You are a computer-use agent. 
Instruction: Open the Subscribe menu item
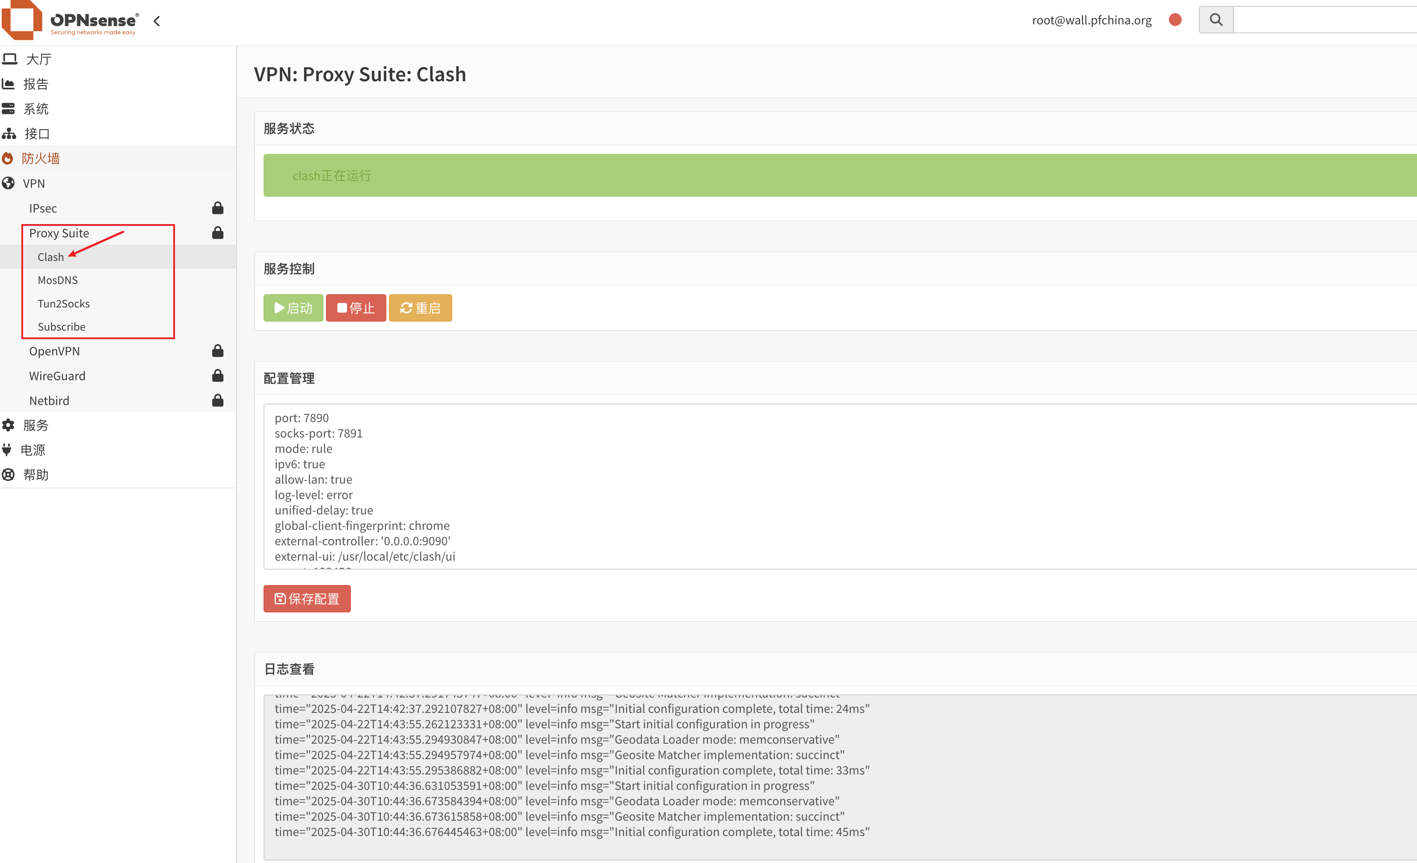61,327
